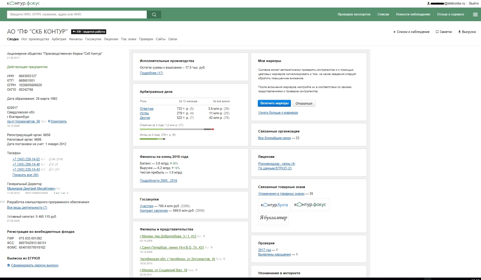Click search icon beside Челябинск, ул Энтузиастов, 16
The image size is (481, 280).
tap(217, 259)
